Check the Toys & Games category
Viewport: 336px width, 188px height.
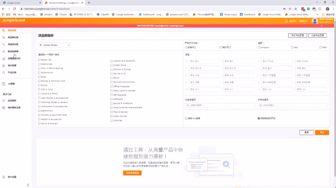pos(112,112)
